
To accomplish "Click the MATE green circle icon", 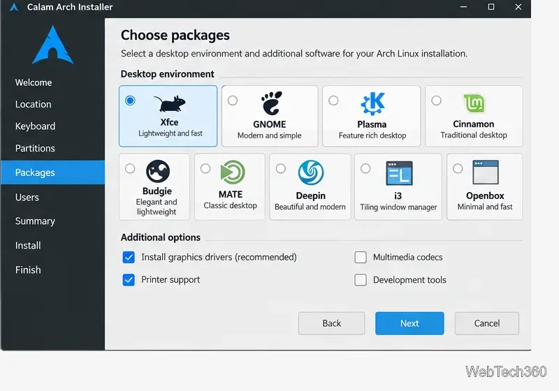I will click(233, 172).
